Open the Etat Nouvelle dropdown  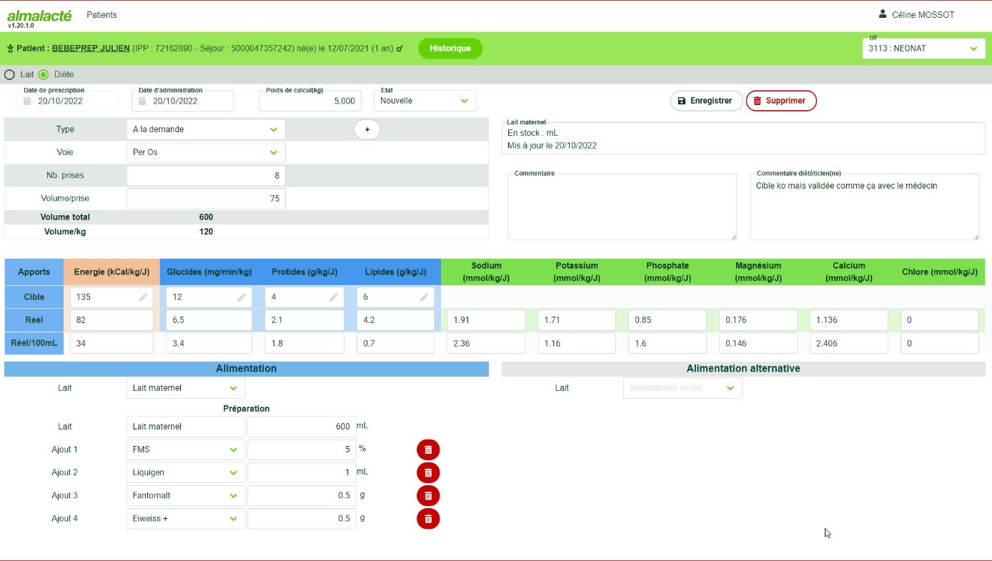(425, 101)
